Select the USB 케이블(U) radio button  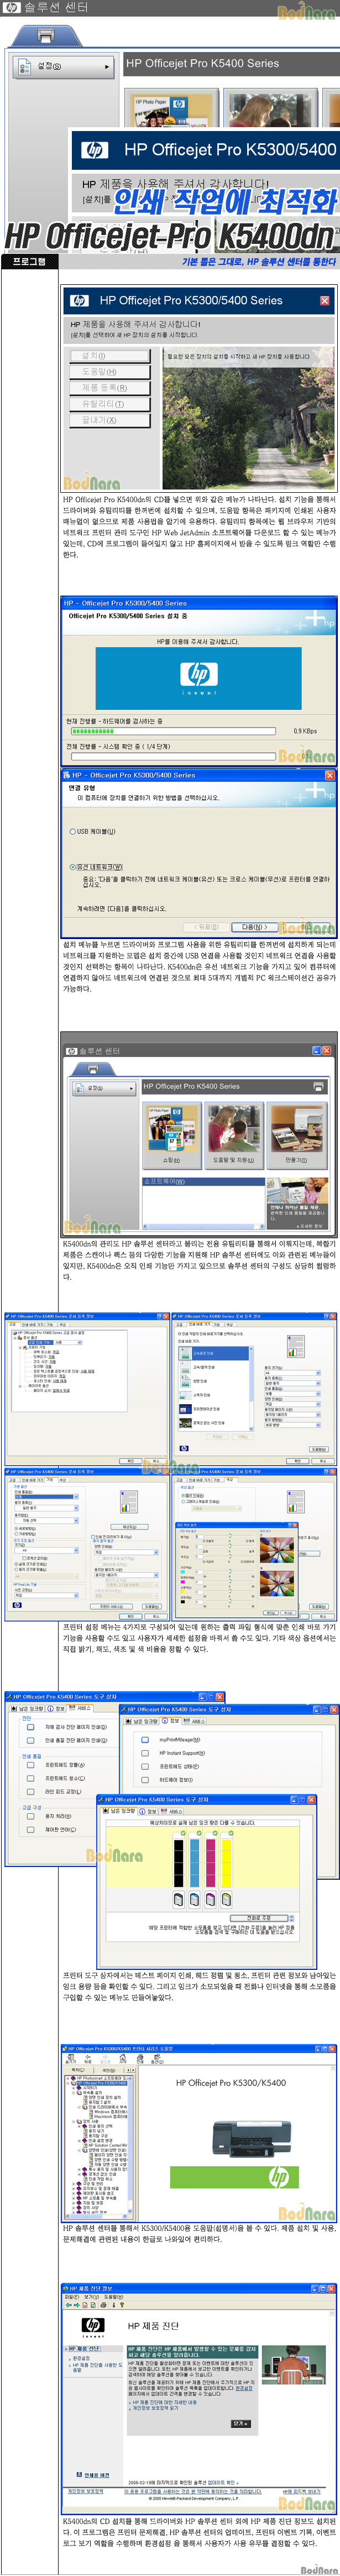pyautogui.click(x=72, y=831)
